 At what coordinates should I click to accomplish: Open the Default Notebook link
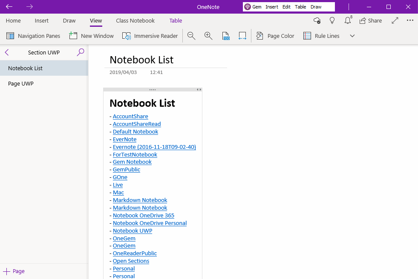(x=135, y=132)
